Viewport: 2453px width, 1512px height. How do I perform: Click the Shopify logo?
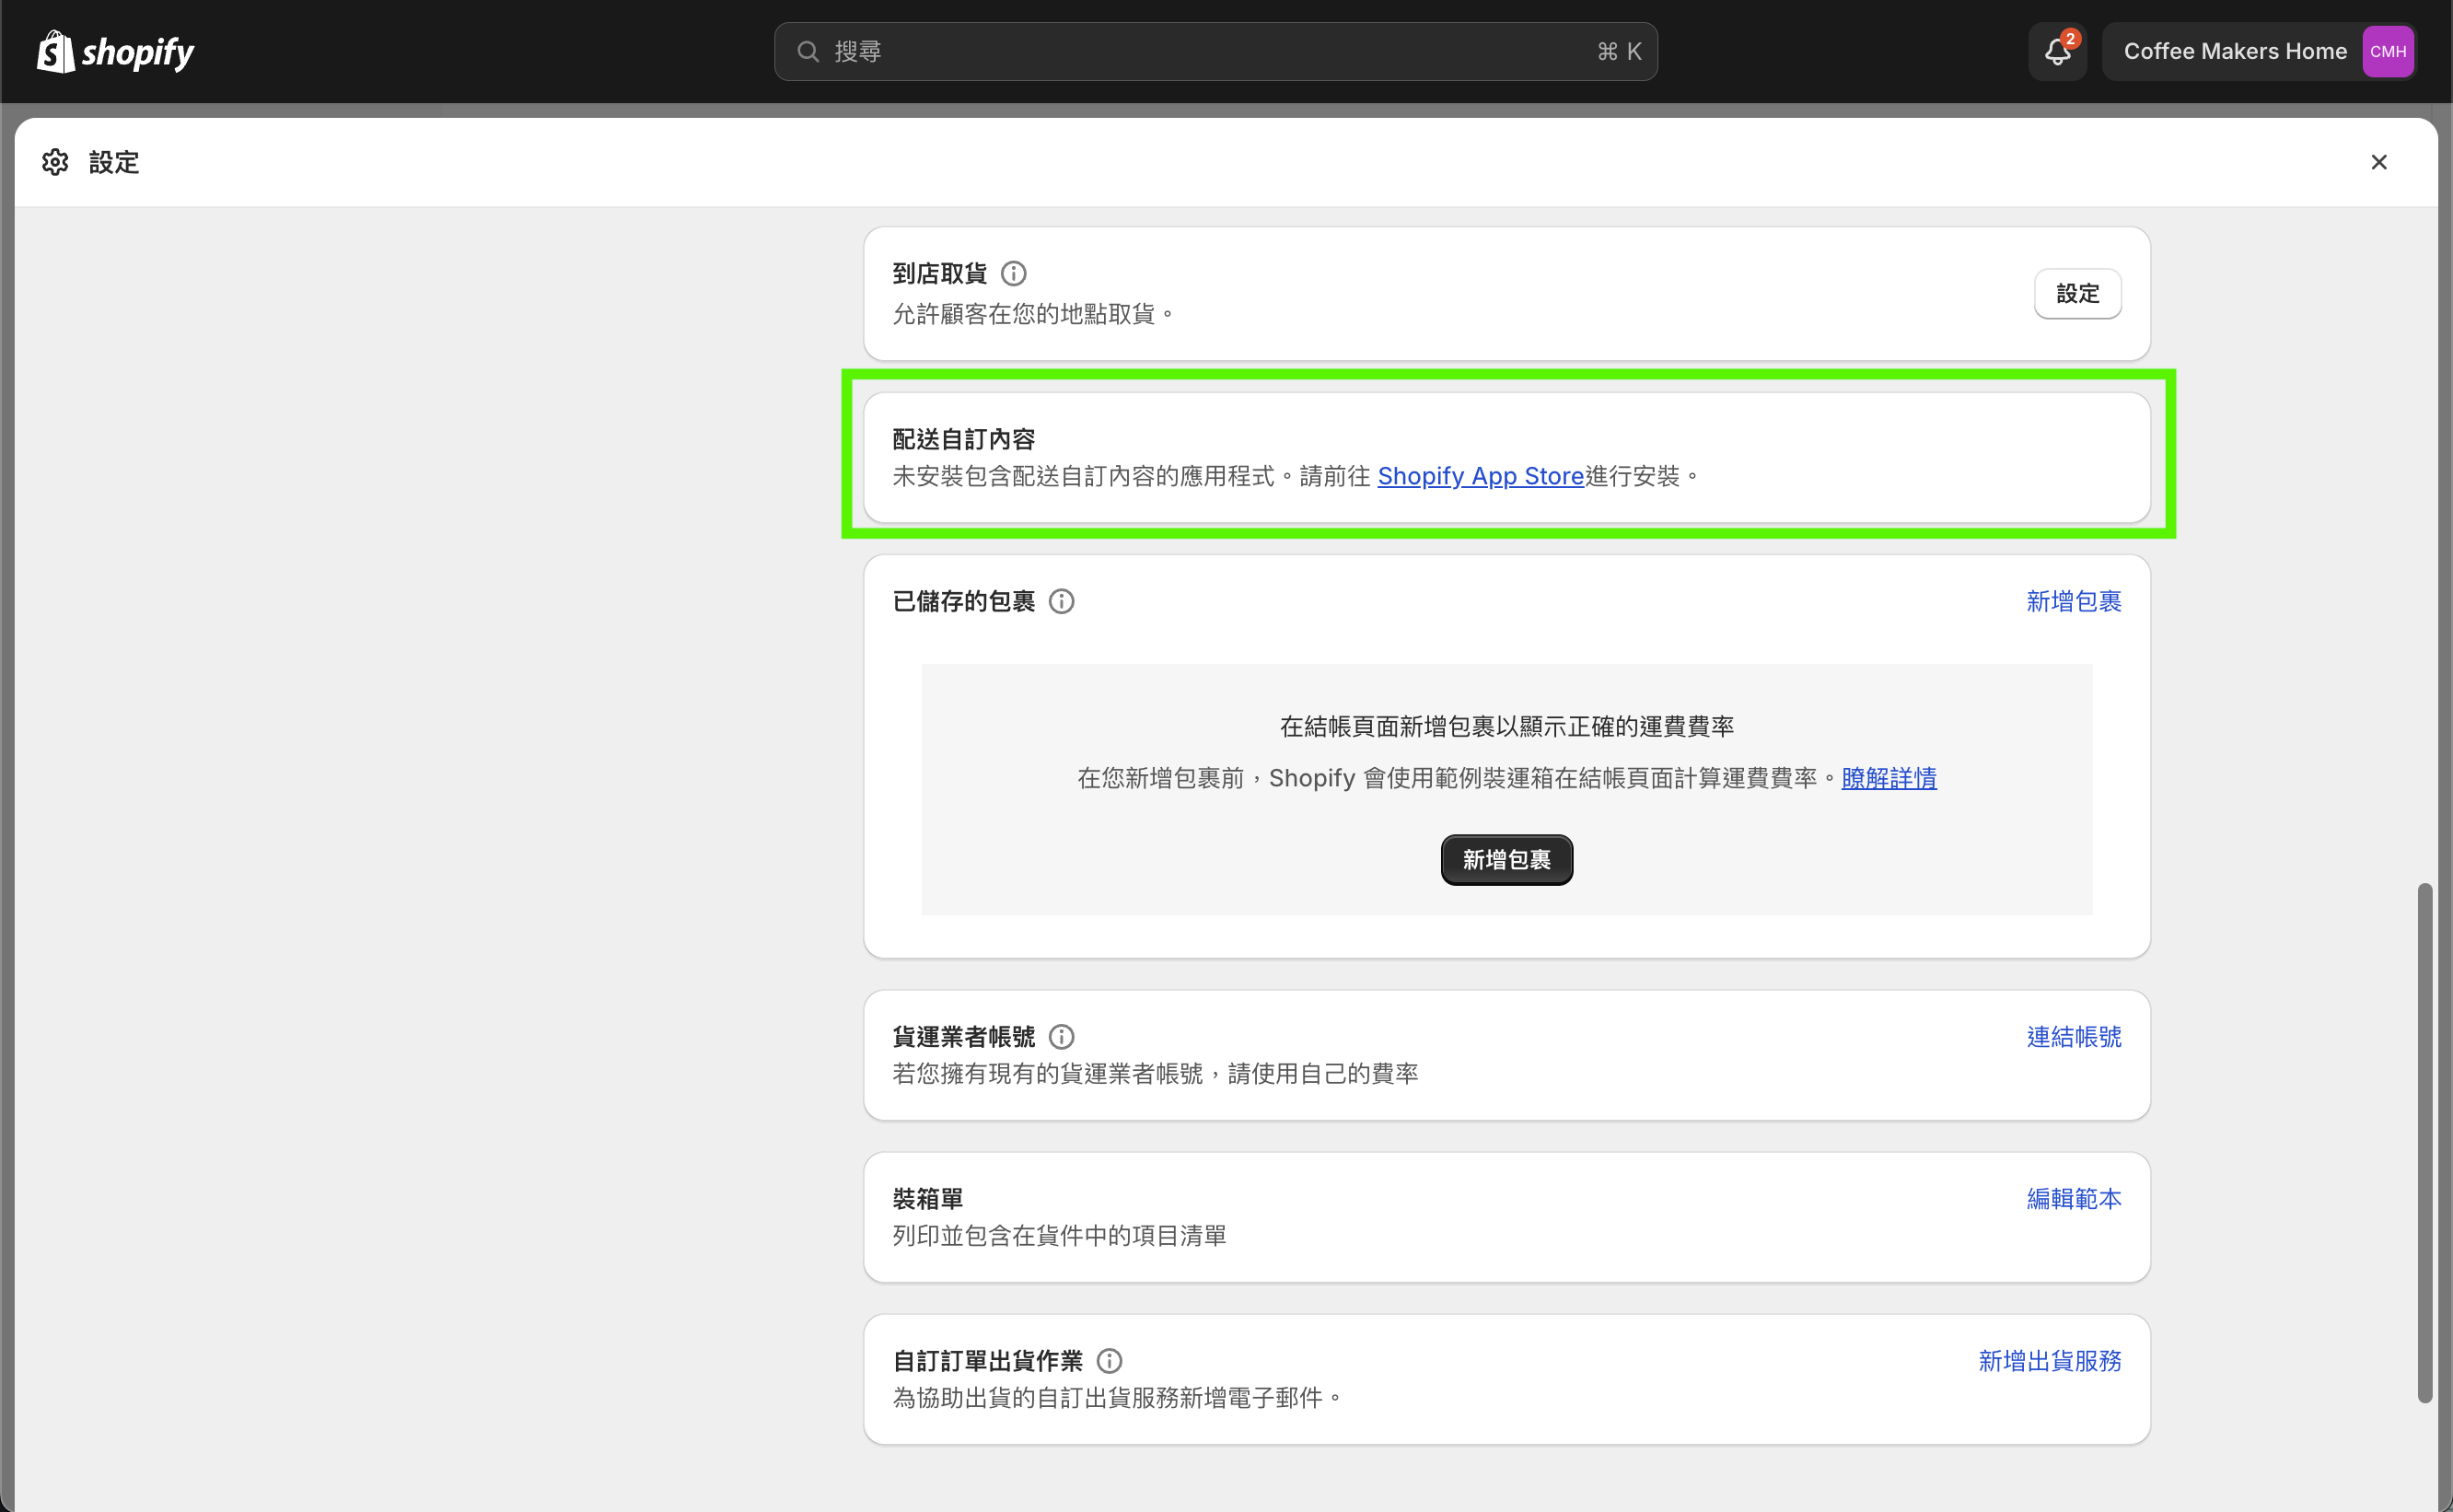pos(115,52)
